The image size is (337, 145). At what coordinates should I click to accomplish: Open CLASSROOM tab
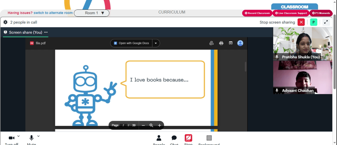point(295,7)
